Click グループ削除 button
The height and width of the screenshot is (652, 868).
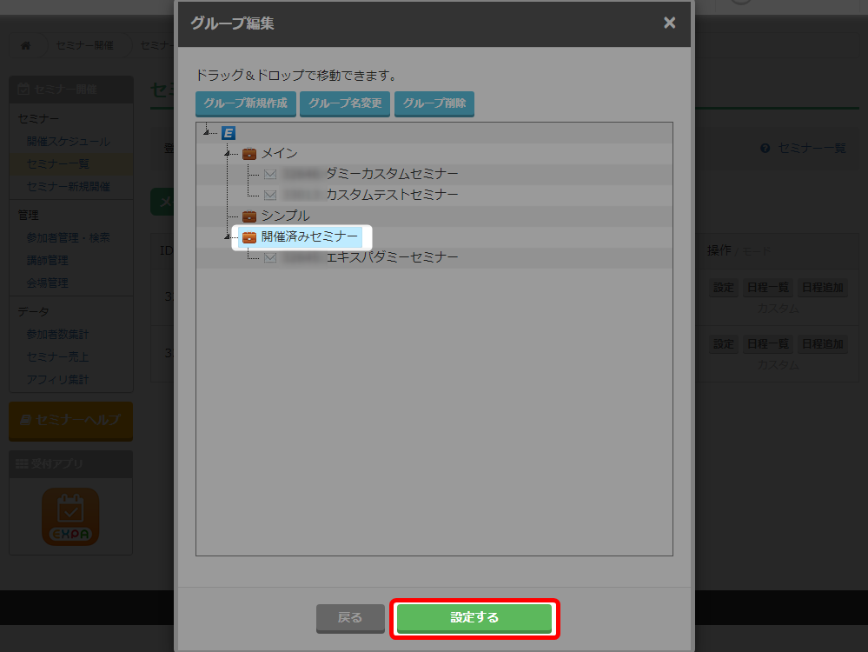pos(434,103)
